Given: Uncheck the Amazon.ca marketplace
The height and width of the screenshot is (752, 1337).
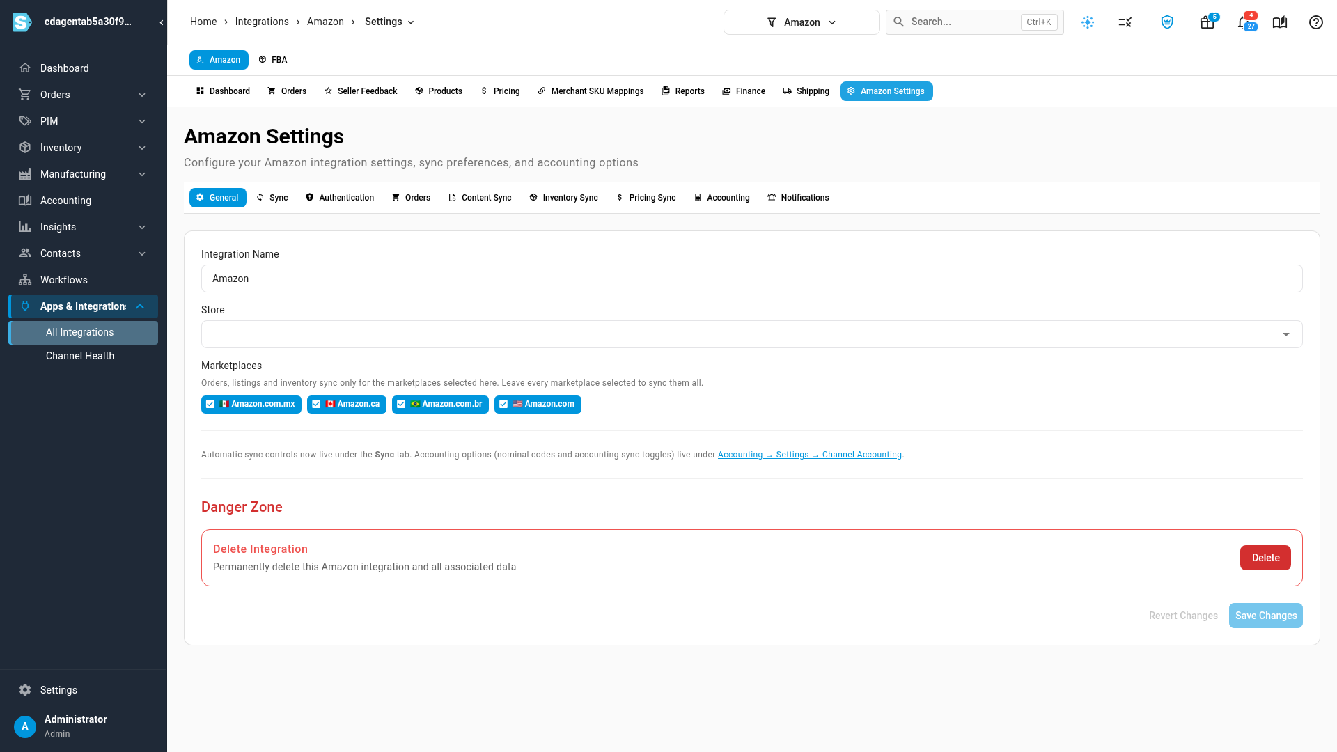Looking at the screenshot, I should click(x=316, y=405).
